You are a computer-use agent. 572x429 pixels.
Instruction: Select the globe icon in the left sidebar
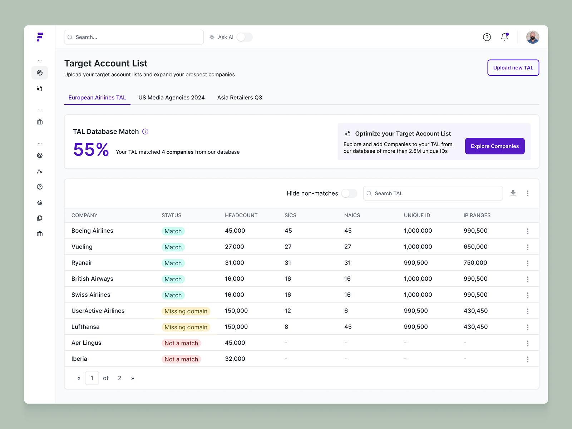[40, 156]
